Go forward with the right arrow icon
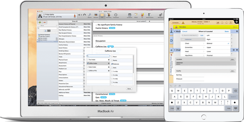Image resolution: width=244 pixels, height=122 pixels. click(81, 15)
